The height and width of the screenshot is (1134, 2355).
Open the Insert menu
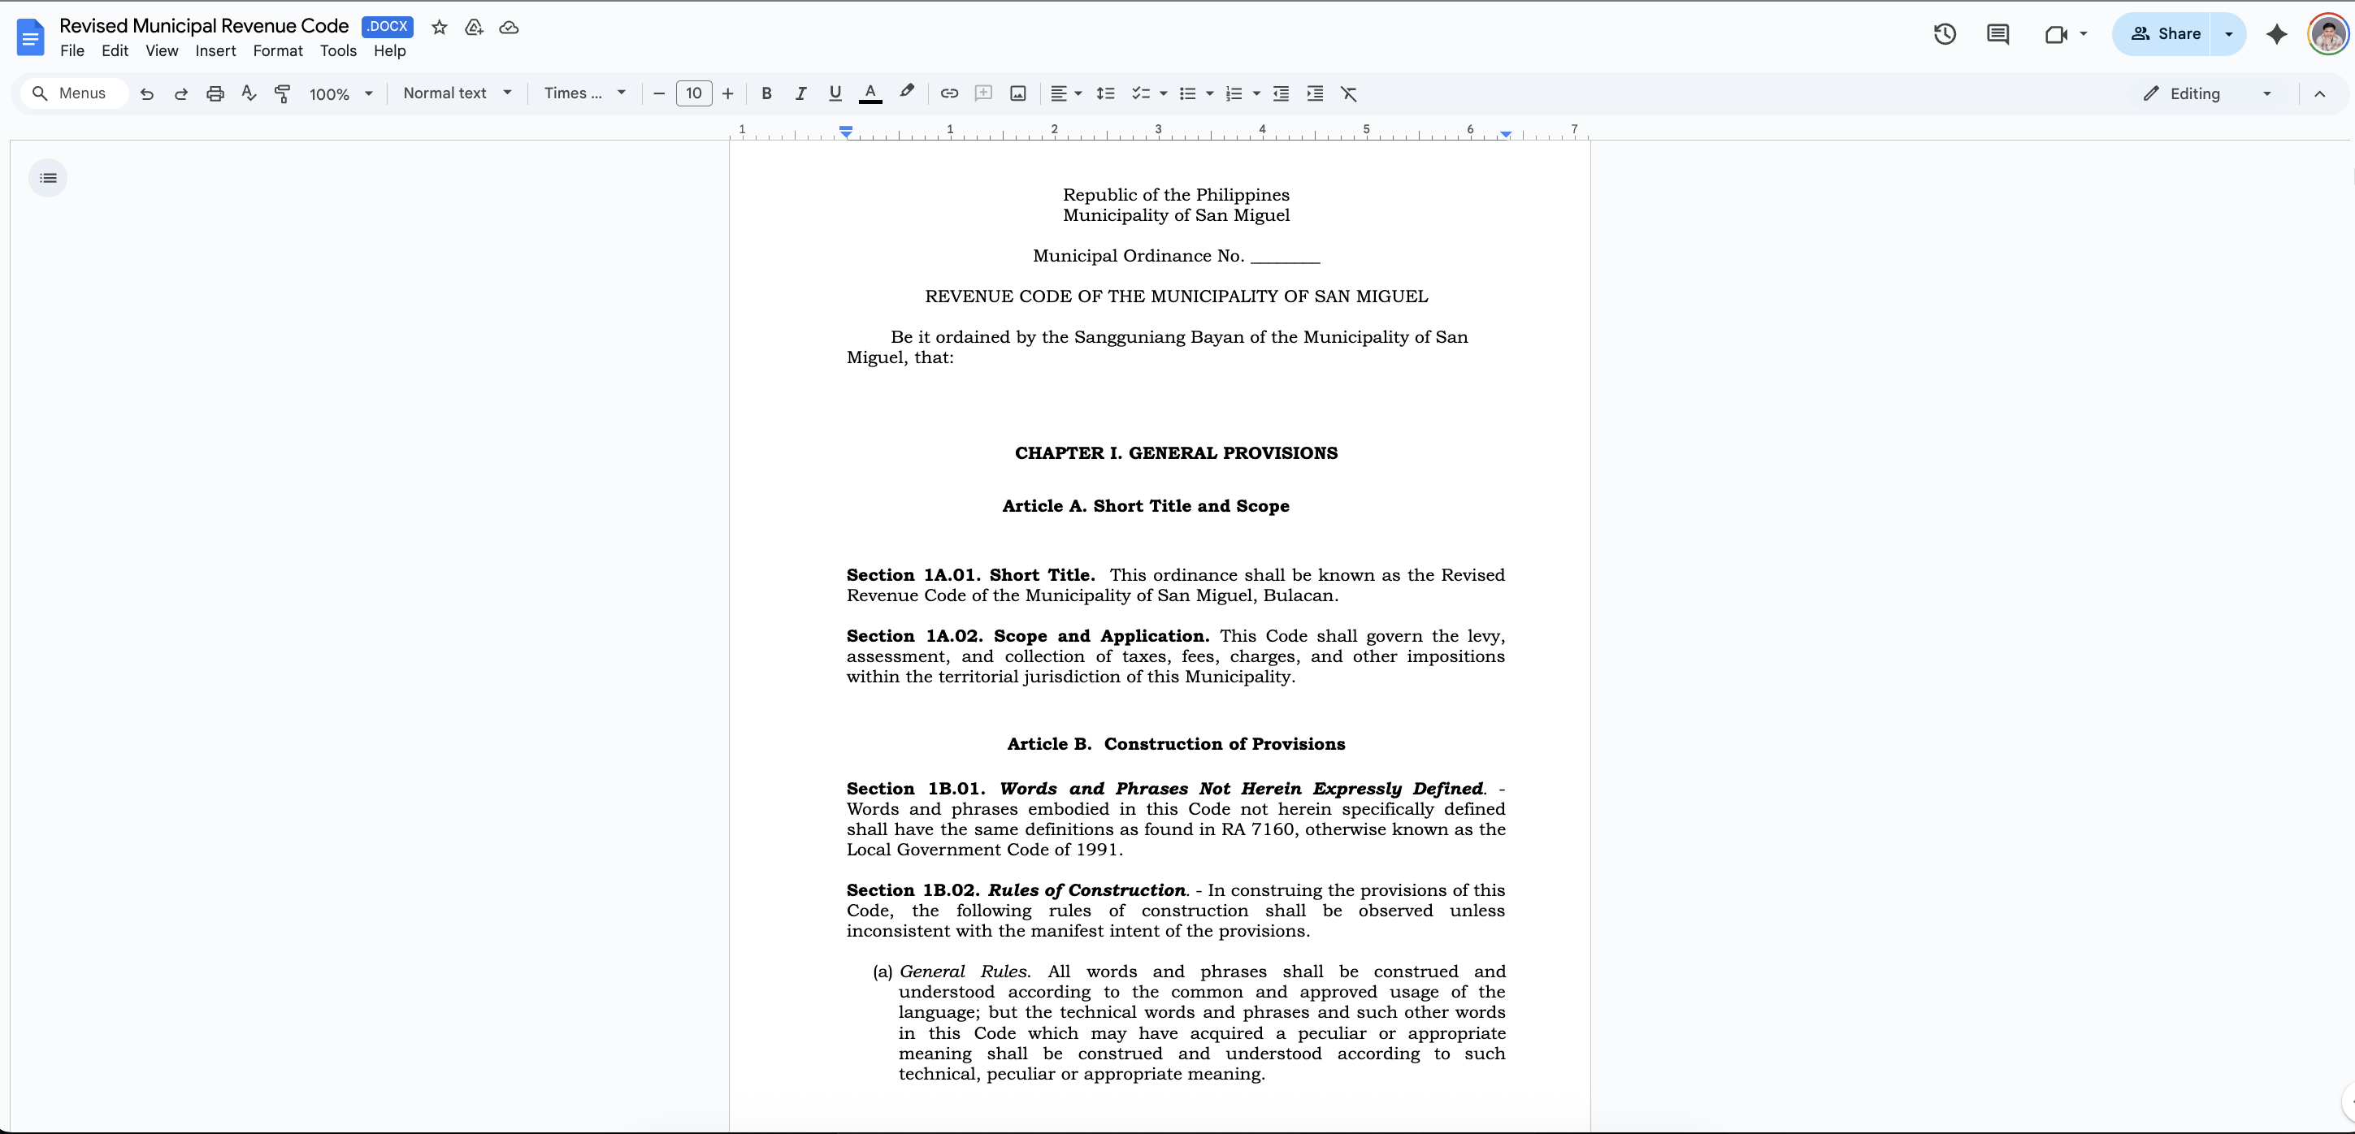216,51
